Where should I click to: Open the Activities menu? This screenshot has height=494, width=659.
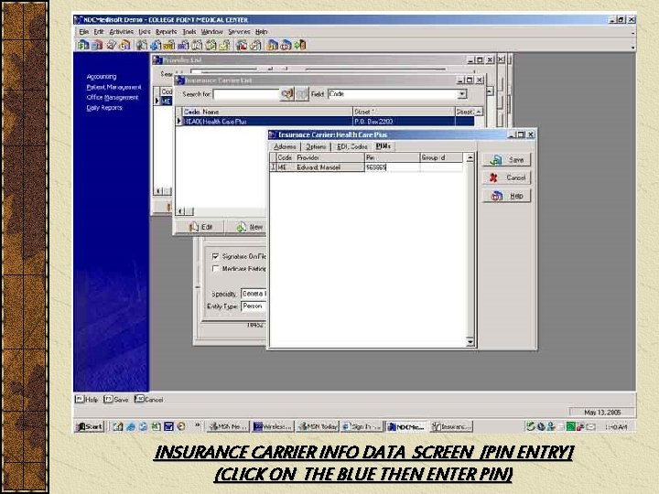point(121,31)
